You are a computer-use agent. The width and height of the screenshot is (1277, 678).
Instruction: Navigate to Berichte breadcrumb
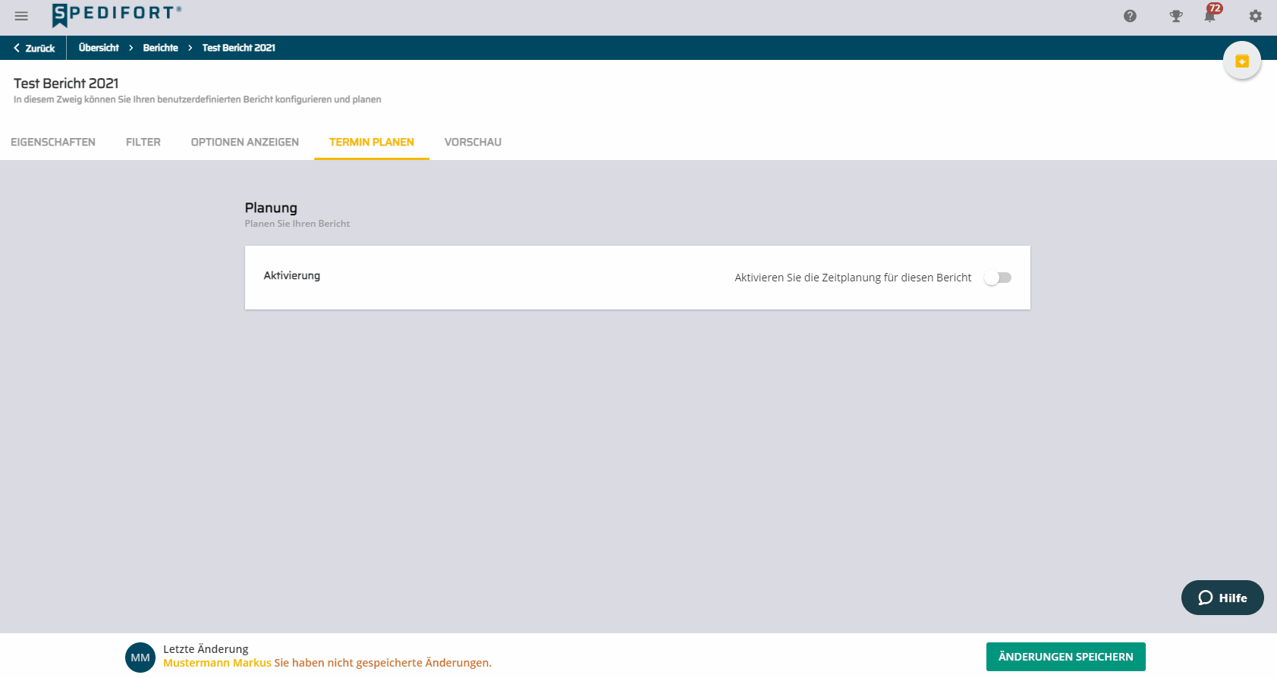(x=161, y=48)
